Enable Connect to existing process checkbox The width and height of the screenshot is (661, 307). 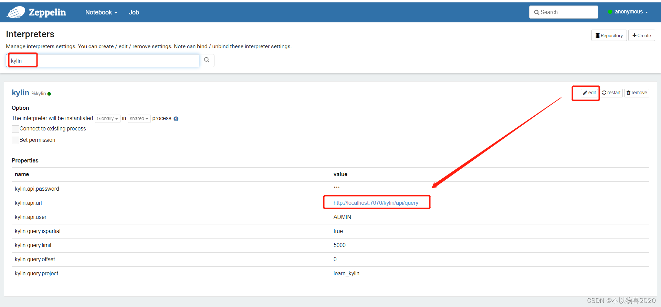point(15,129)
